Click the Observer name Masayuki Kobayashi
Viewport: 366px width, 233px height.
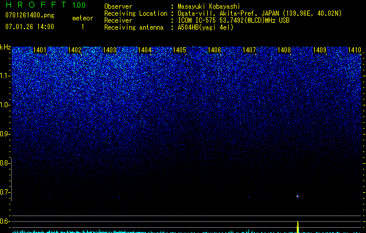click(x=209, y=6)
